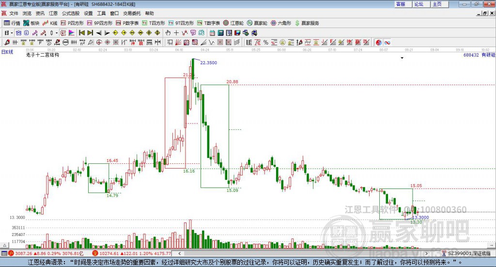Toggle the 行情 quotes view
Viewport: 496px width, 267px height.
pyautogui.click(x=12, y=23)
